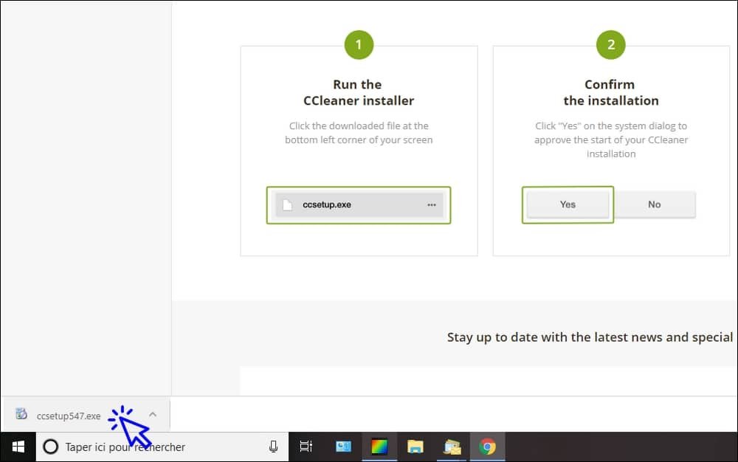Click the No button in confirm illustration
738x462 pixels.
point(654,204)
